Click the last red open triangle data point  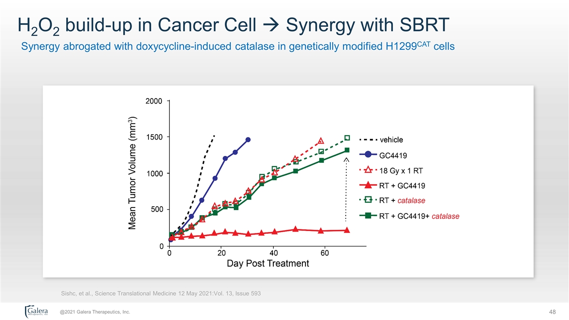click(321, 140)
